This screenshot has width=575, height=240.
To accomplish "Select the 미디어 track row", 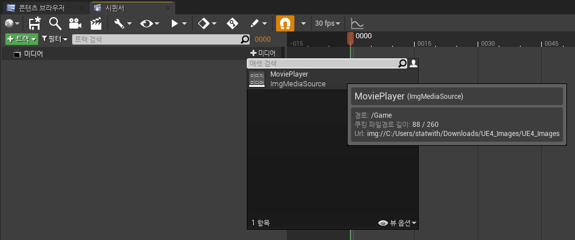I will 141,53.
